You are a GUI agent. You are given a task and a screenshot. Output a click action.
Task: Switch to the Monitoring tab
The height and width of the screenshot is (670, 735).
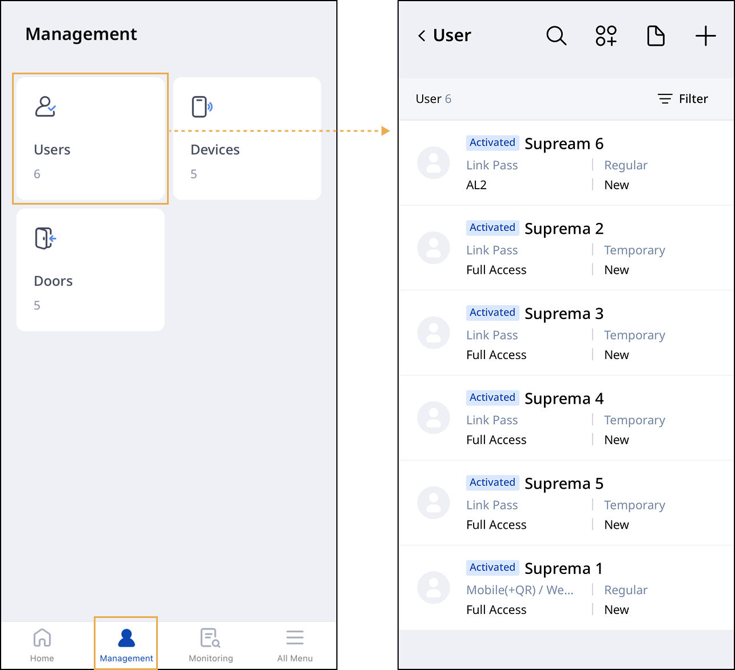coord(210,645)
